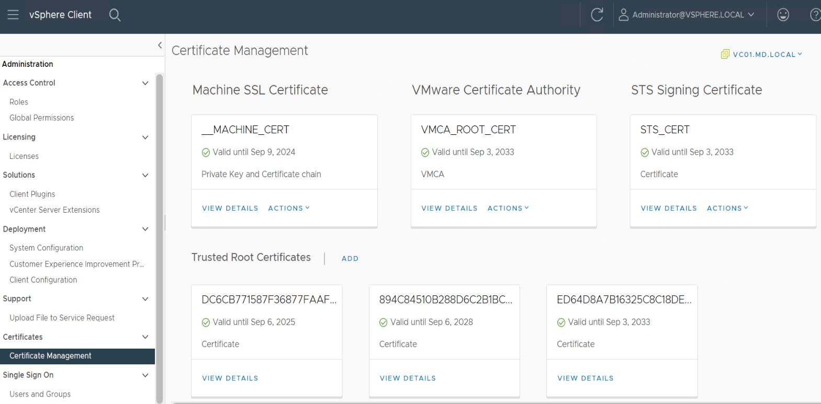View details of __MACHINE_CERT
821x404 pixels.
[x=230, y=208]
